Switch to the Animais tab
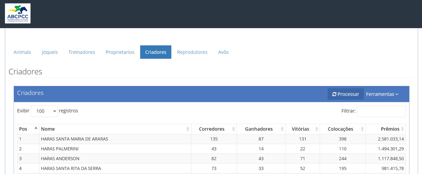Screen dimensions: 422x174 22,52
